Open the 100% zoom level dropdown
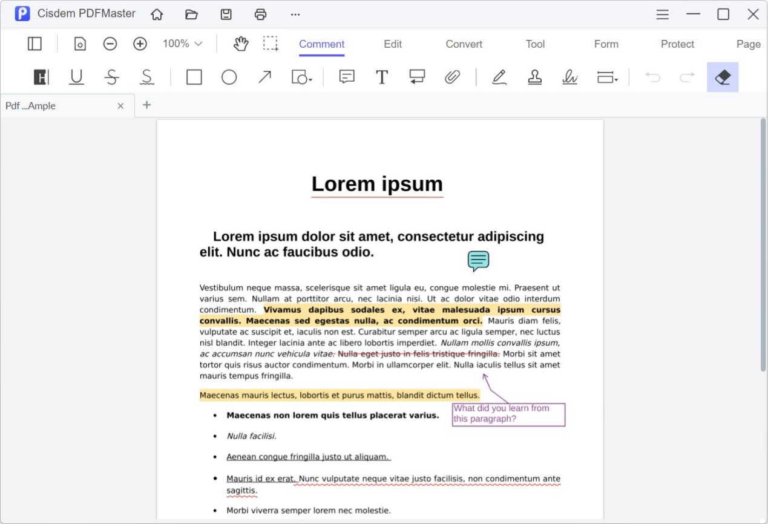 pyautogui.click(x=182, y=44)
